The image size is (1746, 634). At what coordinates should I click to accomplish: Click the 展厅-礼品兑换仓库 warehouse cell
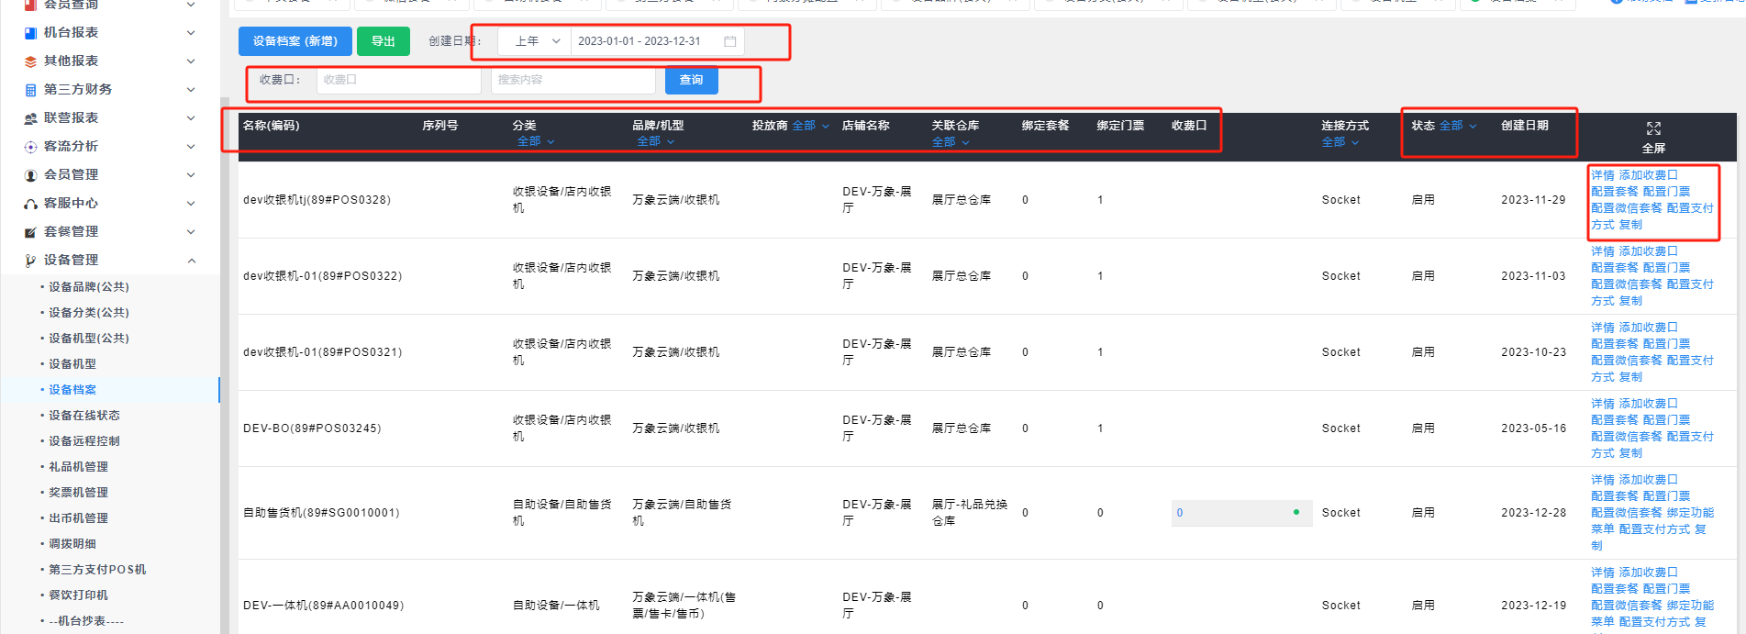(x=969, y=513)
